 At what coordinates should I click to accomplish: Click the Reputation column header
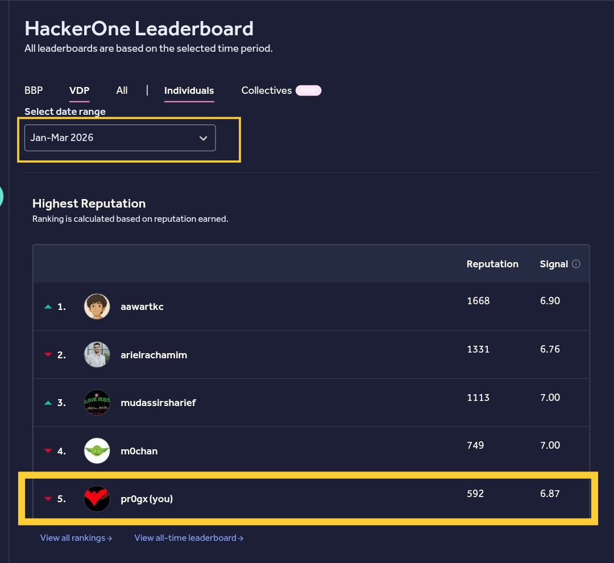[492, 264]
